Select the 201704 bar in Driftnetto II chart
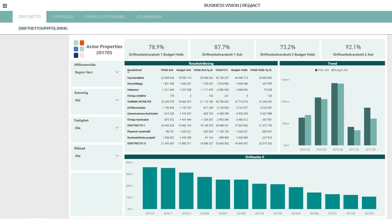This screenshot has width=392, height=219. point(259,196)
